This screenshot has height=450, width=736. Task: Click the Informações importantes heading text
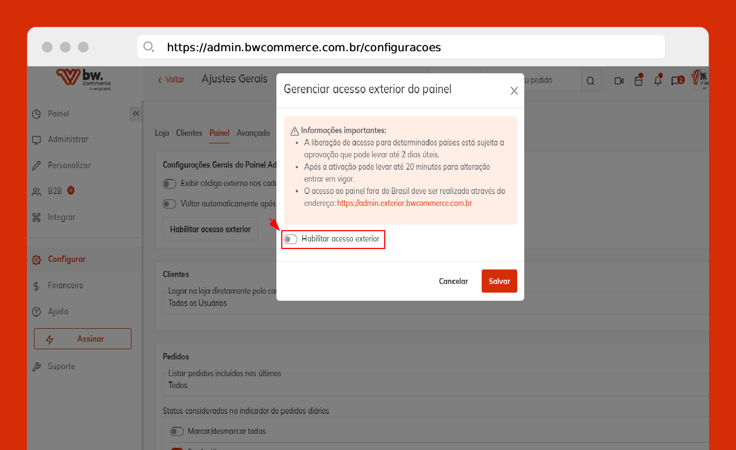[344, 130]
